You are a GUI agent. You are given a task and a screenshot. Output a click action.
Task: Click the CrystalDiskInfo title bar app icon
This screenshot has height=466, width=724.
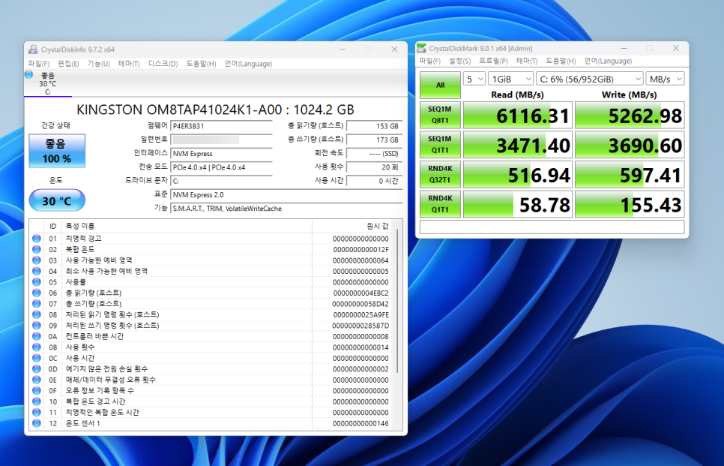click(x=33, y=50)
